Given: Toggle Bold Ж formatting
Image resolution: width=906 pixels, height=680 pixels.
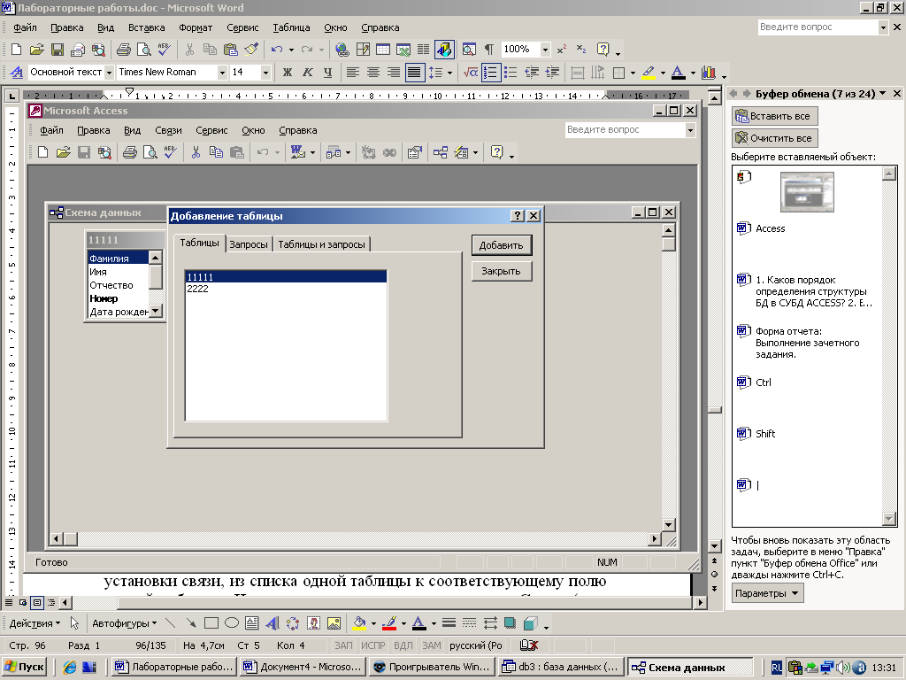Looking at the screenshot, I should pos(288,73).
